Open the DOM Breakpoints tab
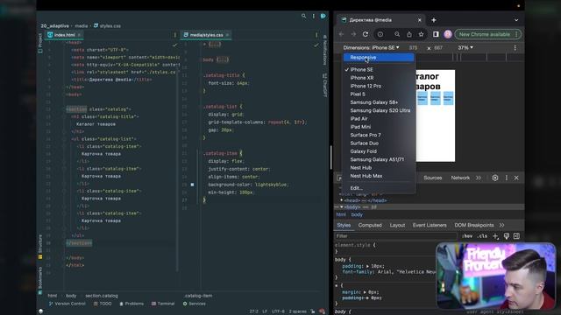The width and height of the screenshot is (561, 315). (x=474, y=226)
